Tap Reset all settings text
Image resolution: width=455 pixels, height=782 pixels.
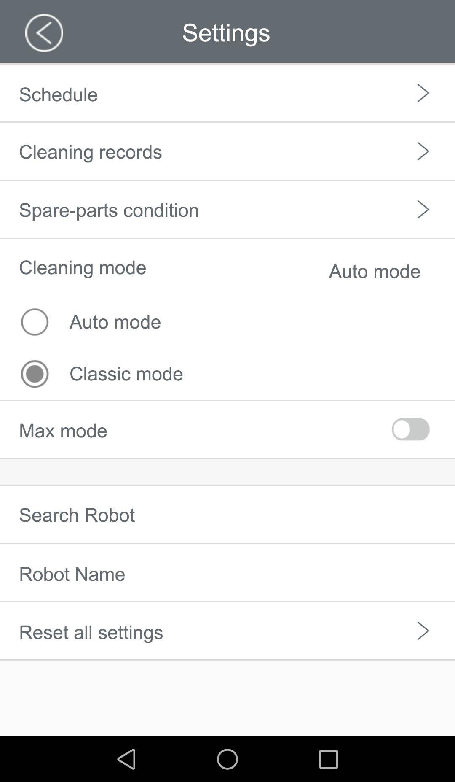click(91, 632)
